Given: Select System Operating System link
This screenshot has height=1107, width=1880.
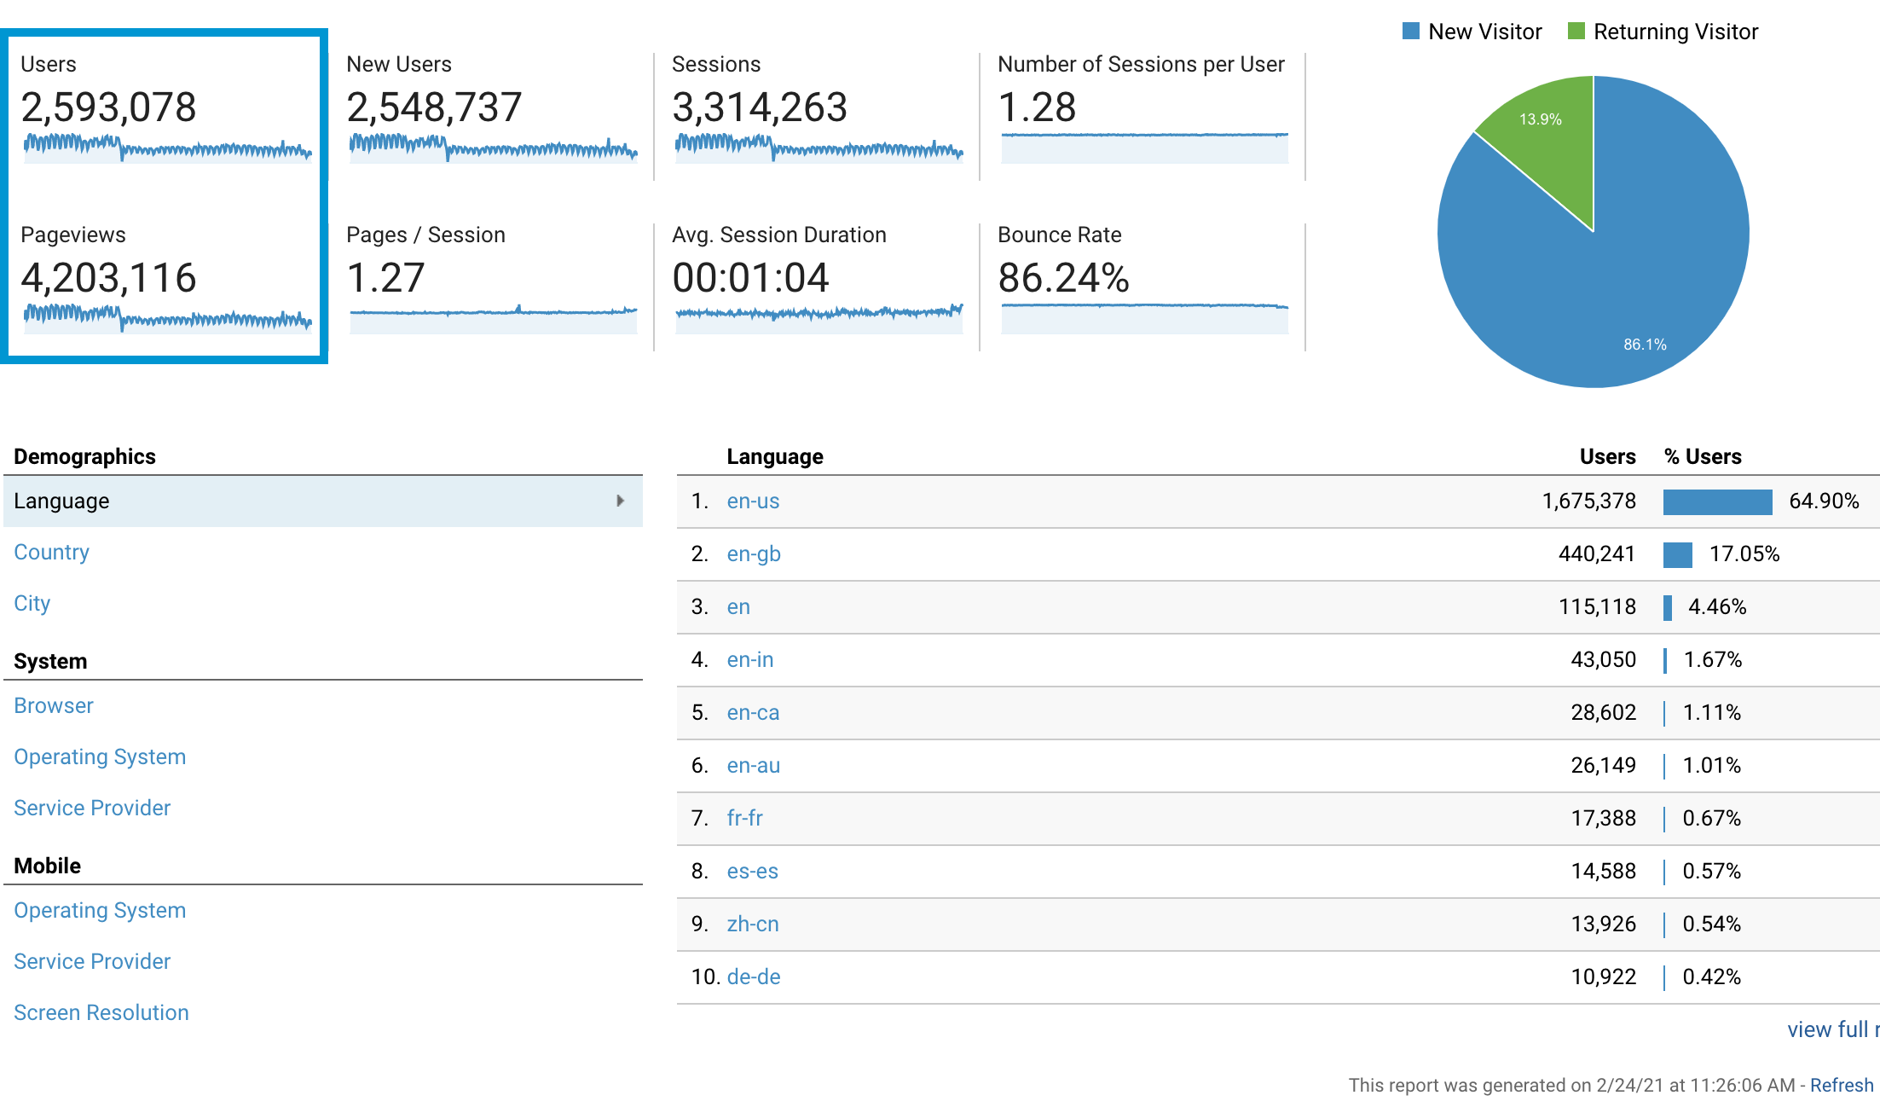Looking at the screenshot, I should [99, 756].
